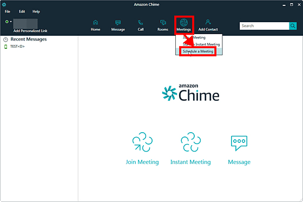Screen dimensions: 303x202
Task: Click Add Personalized Link
Action: [30, 31]
